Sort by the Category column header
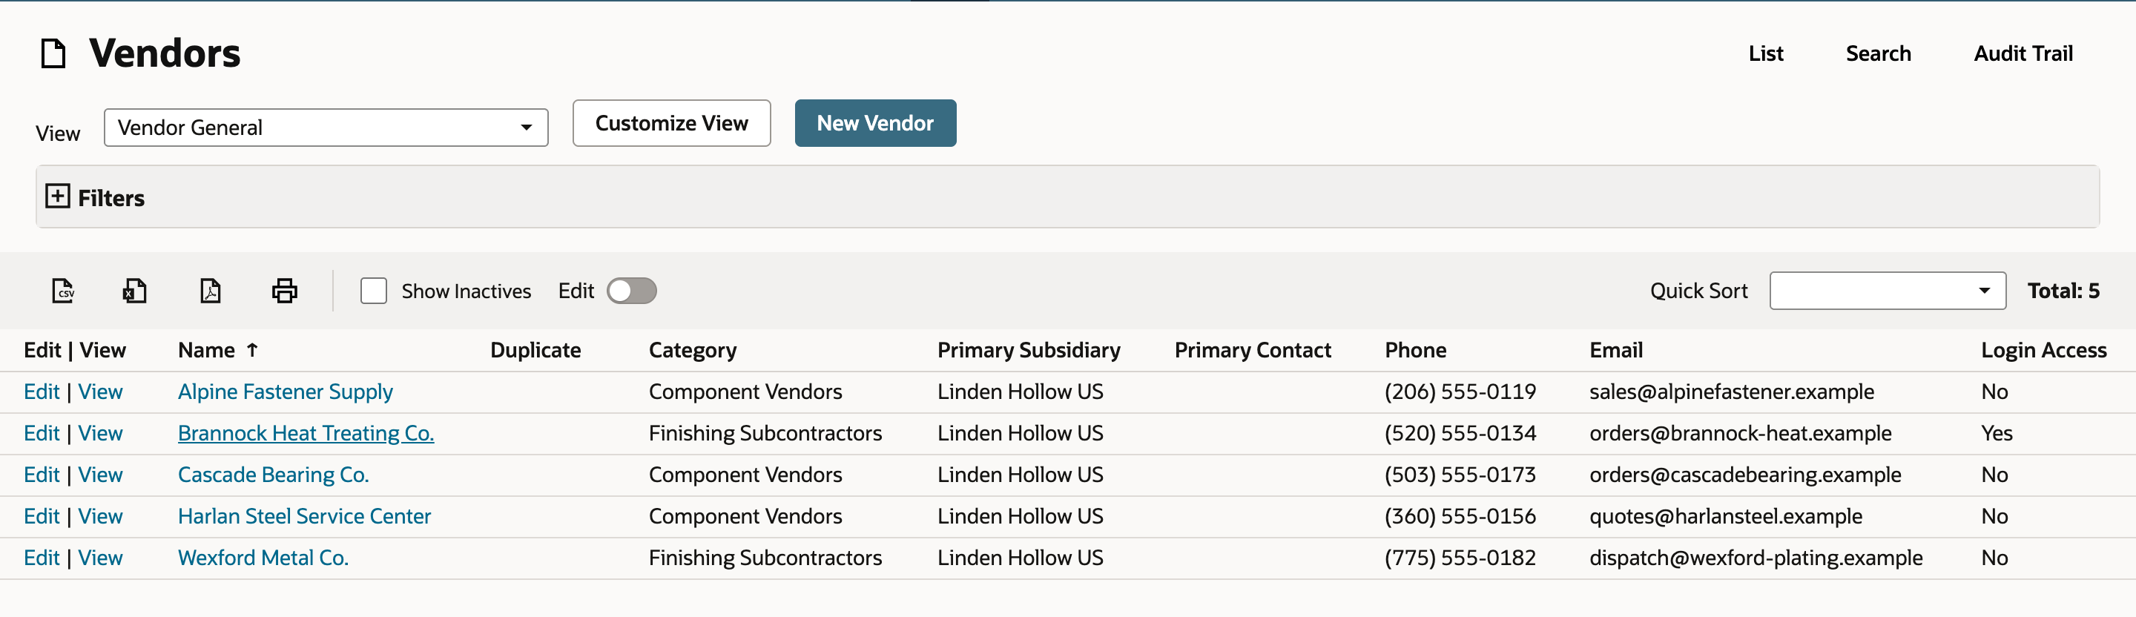The image size is (2136, 617). 693,350
